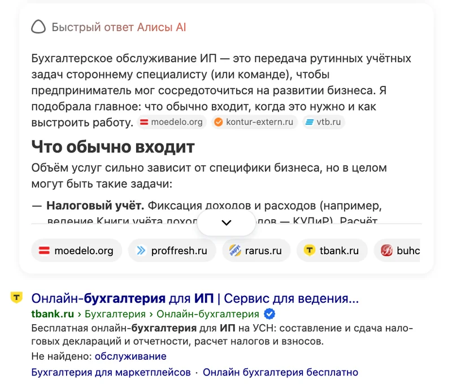Screen dimensions: 452x384
Task: Click the 'Налоговый учёт.' bold text
Action: [95, 206]
